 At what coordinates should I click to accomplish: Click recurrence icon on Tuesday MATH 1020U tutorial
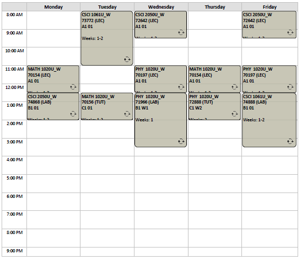(127, 114)
